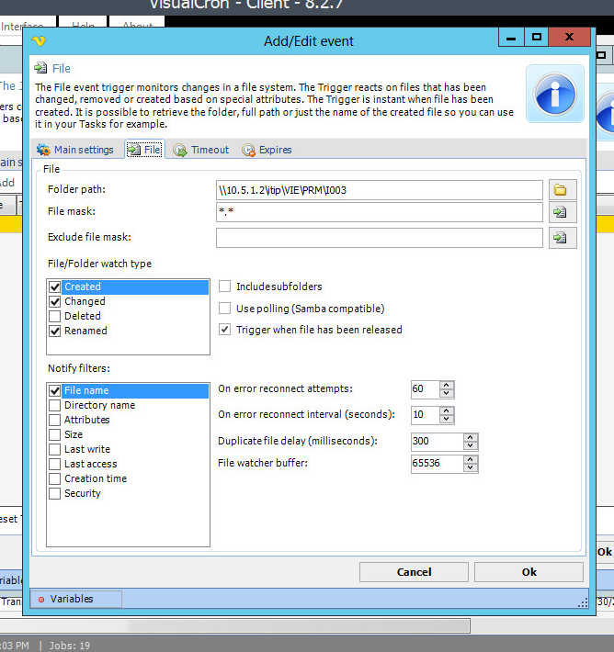The height and width of the screenshot is (652, 614).
Task: Click the File mask input field
Action: coord(380,212)
